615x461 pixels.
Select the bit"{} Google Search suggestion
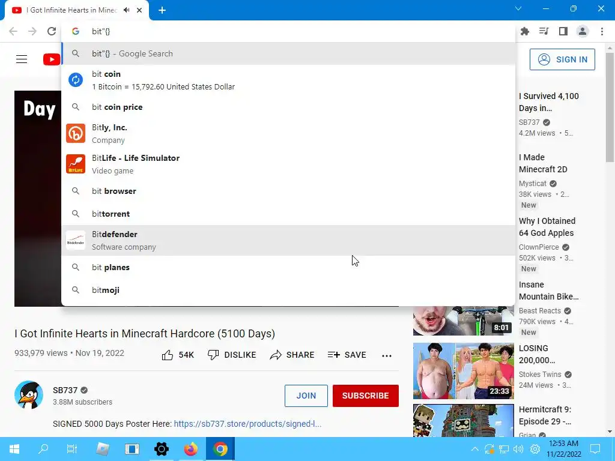(x=288, y=53)
